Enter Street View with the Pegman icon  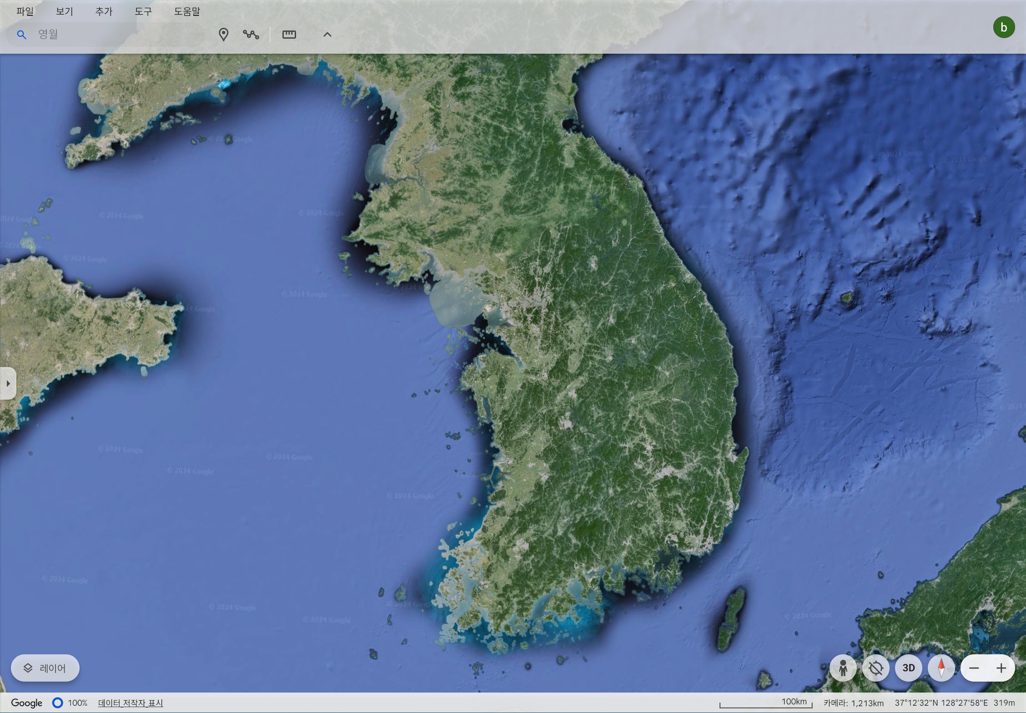(x=843, y=668)
